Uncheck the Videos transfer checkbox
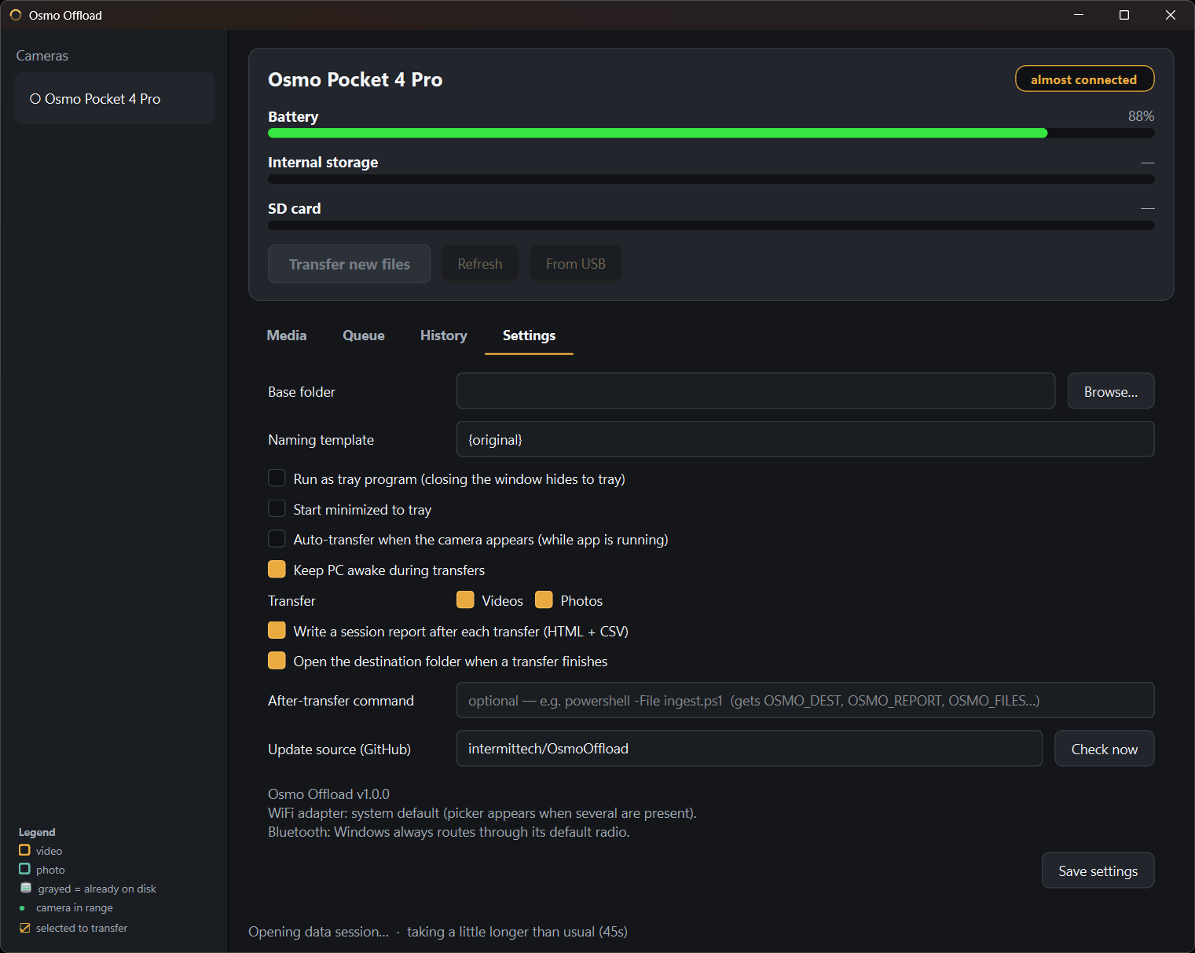The height and width of the screenshot is (953, 1195). pyautogui.click(x=465, y=600)
